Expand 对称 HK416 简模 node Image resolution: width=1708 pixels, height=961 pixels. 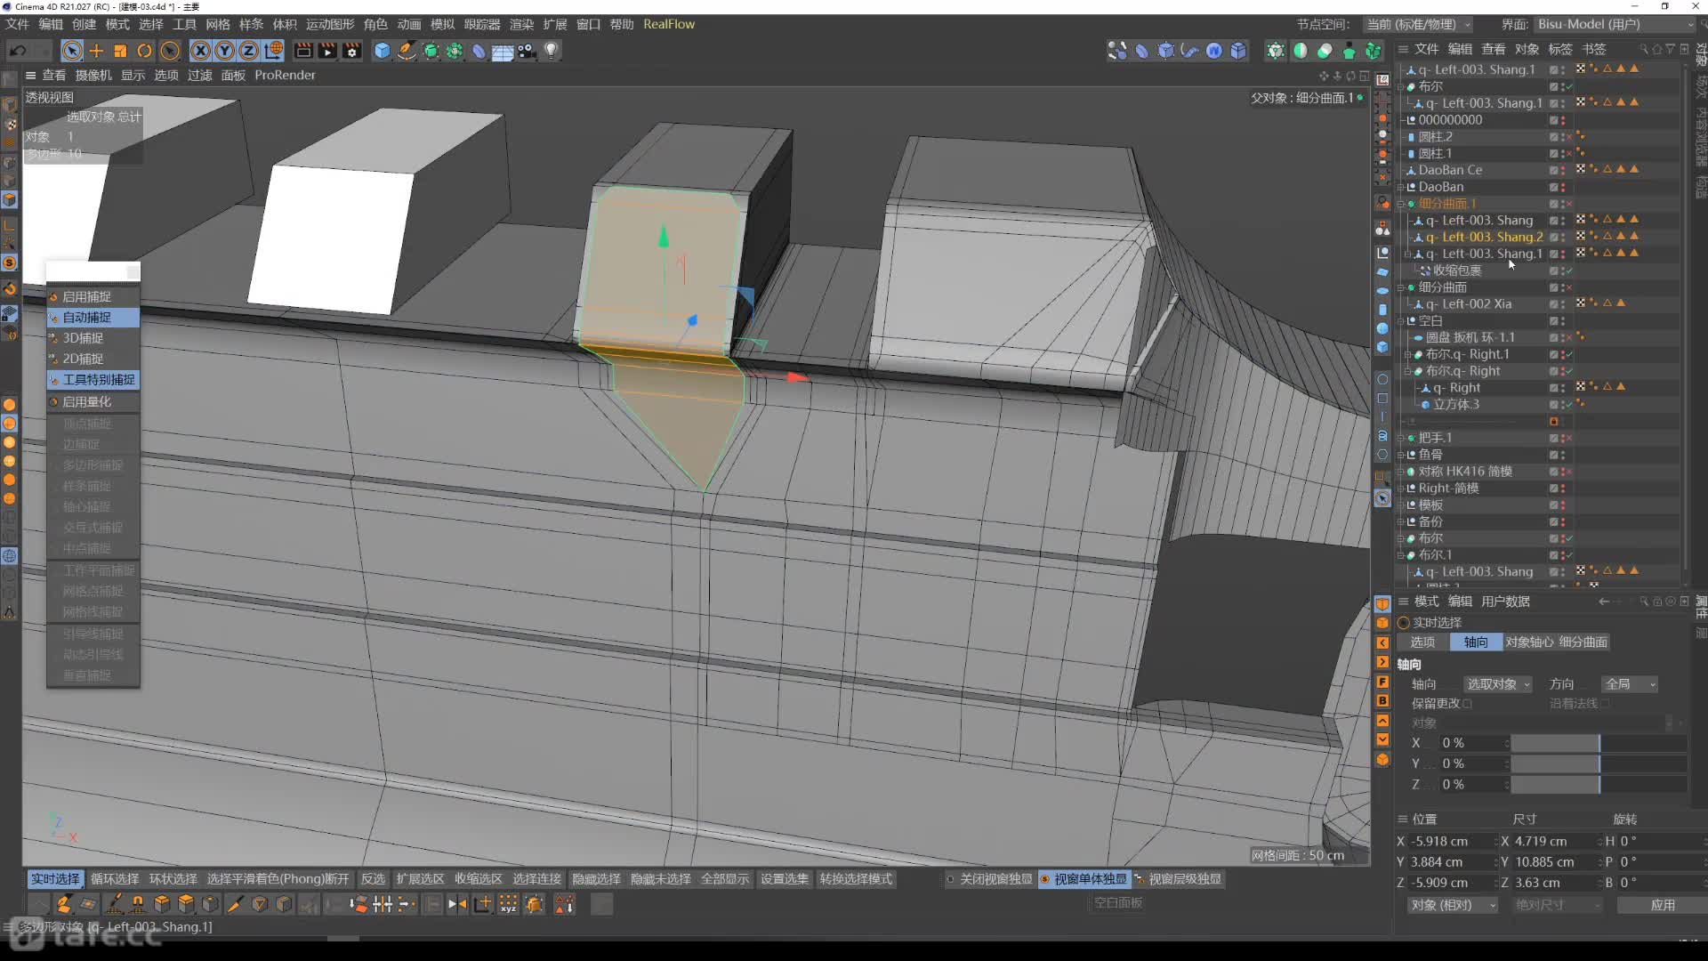[1401, 472]
